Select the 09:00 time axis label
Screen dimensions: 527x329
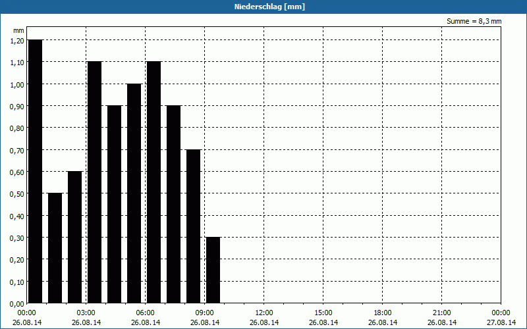tap(205, 313)
